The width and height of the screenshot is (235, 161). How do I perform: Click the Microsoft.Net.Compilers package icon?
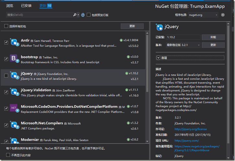click(x=14, y=125)
